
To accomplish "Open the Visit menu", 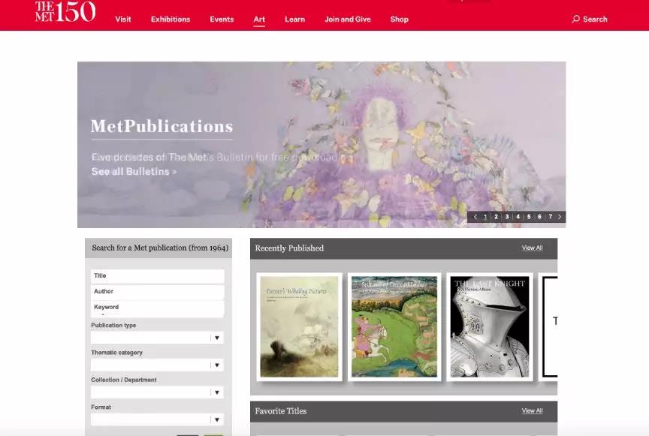I will coord(123,19).
